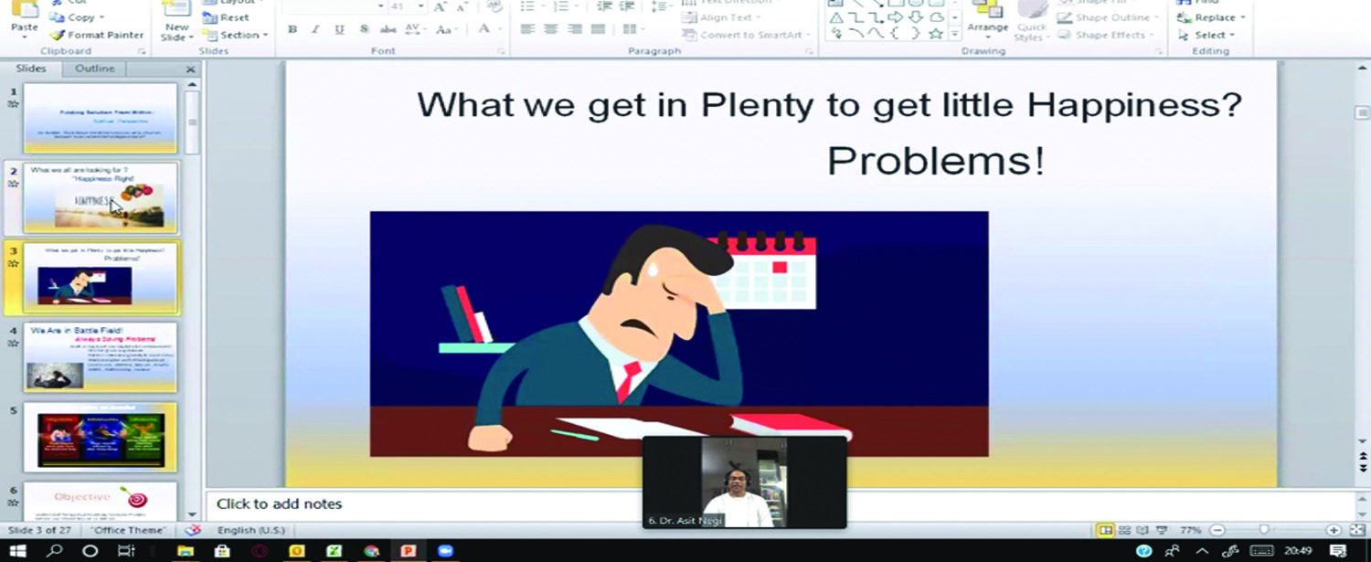The width and height of the screenshot is (1371, 562).
Task: Open PowerPoint from the Windows taskbar
Action: tap(408, 550)
